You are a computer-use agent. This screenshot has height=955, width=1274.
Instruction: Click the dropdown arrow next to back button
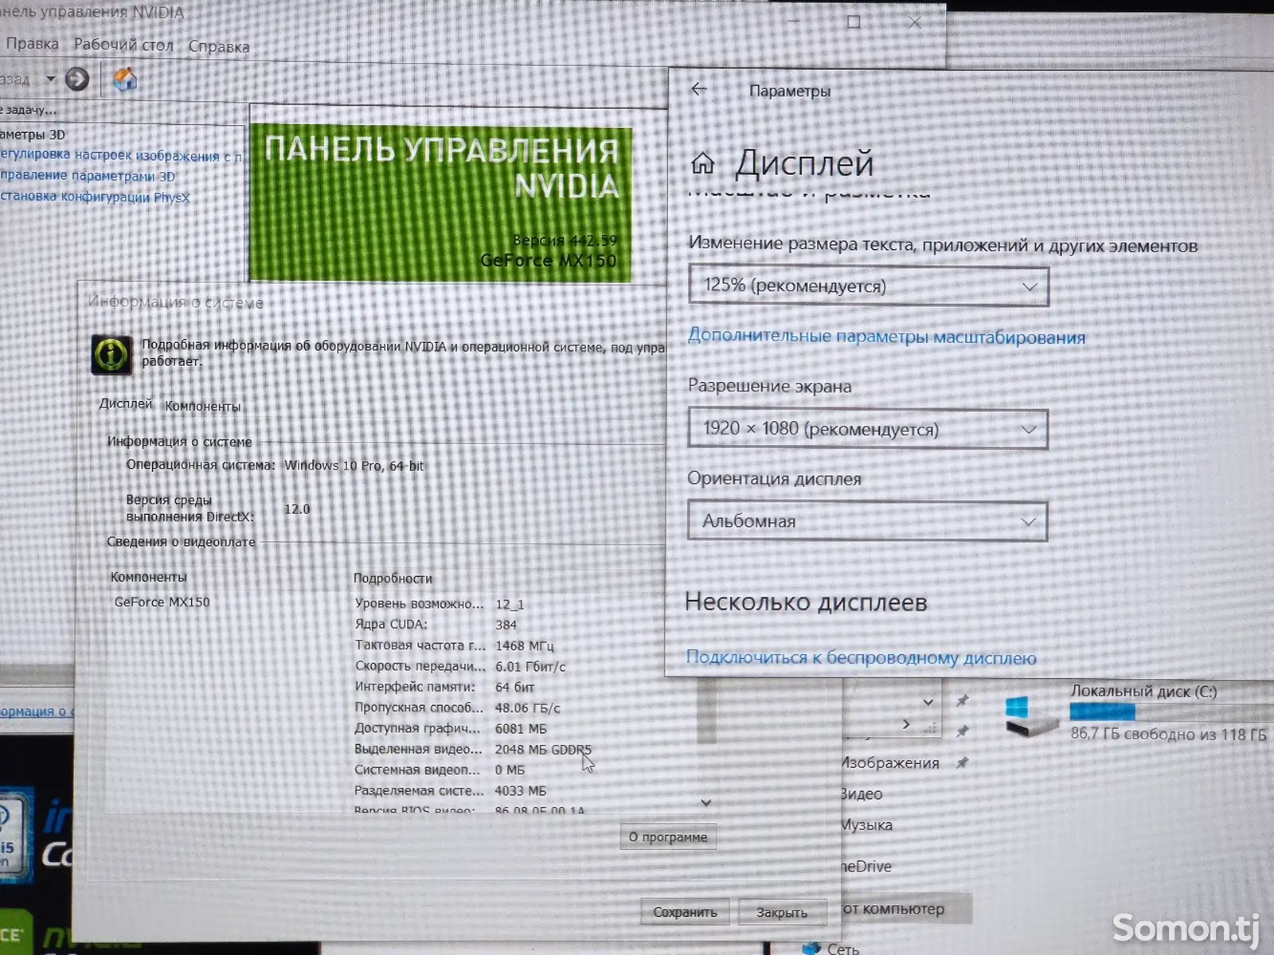tap(51, 79)
